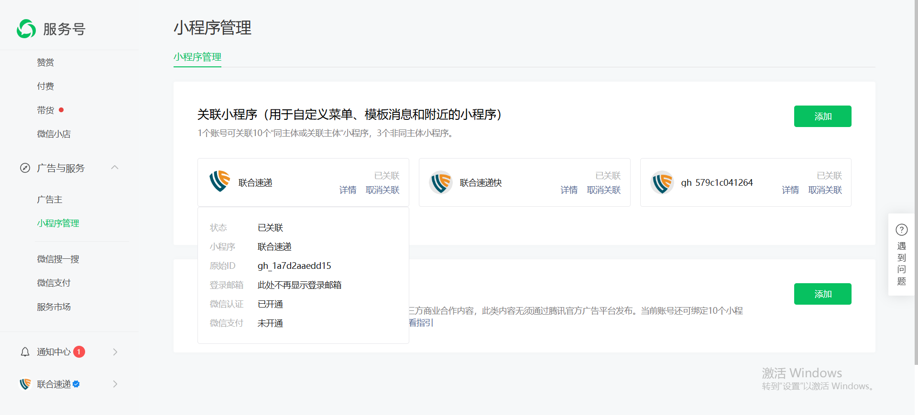Open the 付费 menu item
The height and width of the screenshot is (415, 918).
tap(45, 86)
